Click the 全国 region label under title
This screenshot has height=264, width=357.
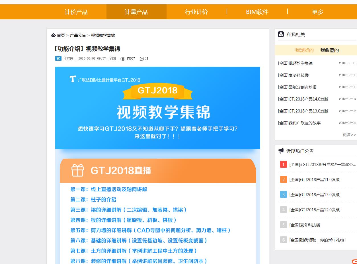tap(112, 58)
